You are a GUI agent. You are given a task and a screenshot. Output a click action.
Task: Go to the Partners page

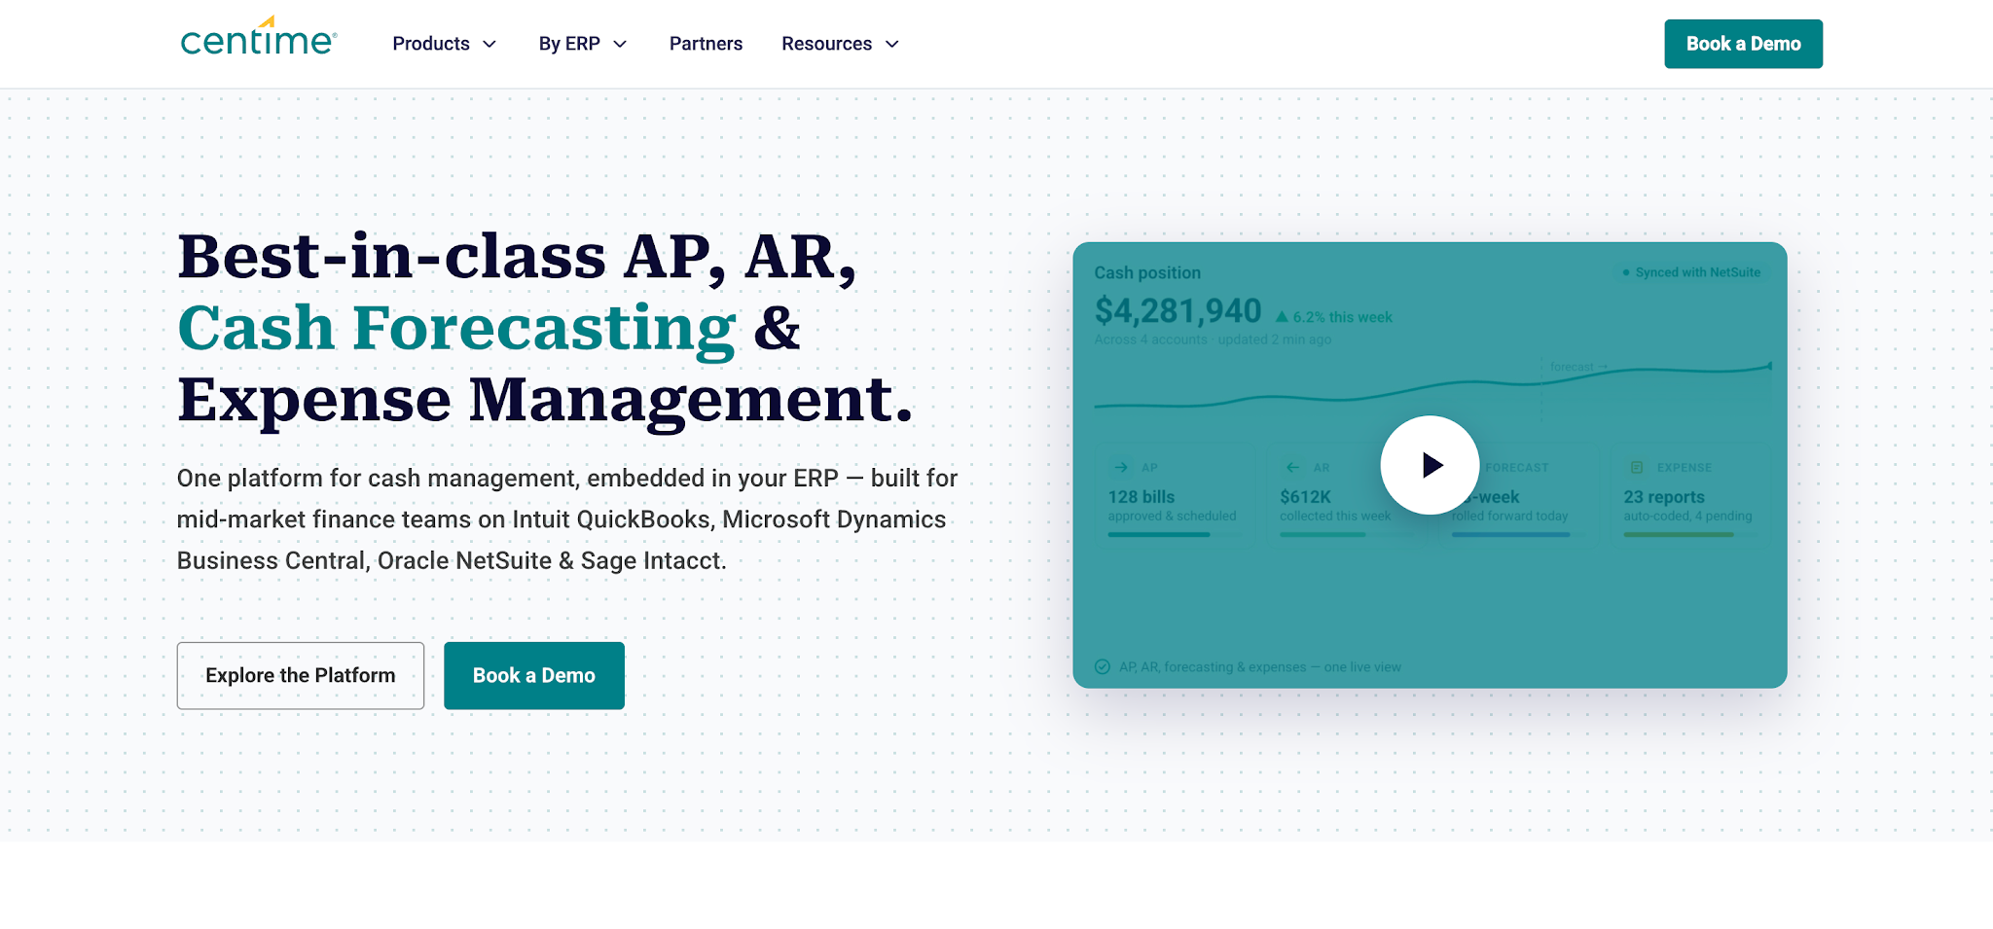(x=706, y=44)
